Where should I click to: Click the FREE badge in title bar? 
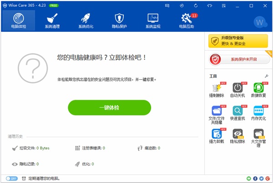pos(54,5)
